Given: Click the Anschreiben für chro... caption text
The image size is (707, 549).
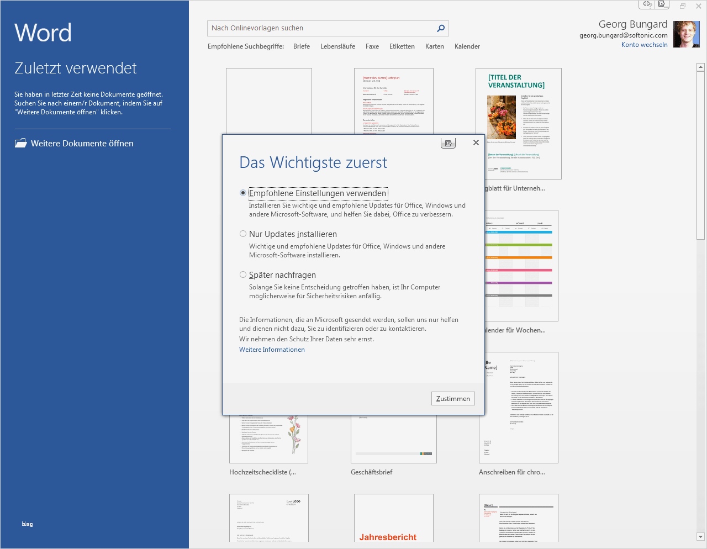Looking at the screenshot, I should tap(512, 472).
